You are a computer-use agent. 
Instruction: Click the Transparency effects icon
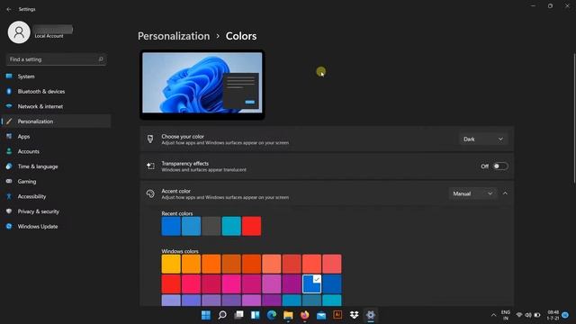coord(150,166)
